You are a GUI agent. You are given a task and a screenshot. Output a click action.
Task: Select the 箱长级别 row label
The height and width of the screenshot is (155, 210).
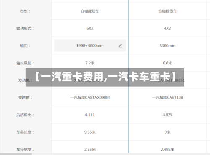pyautogui.click(x=25, y=63)
